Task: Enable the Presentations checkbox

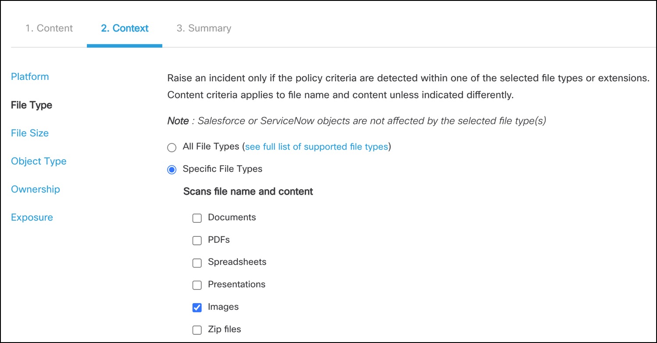Action: click(x=197, y=285)
